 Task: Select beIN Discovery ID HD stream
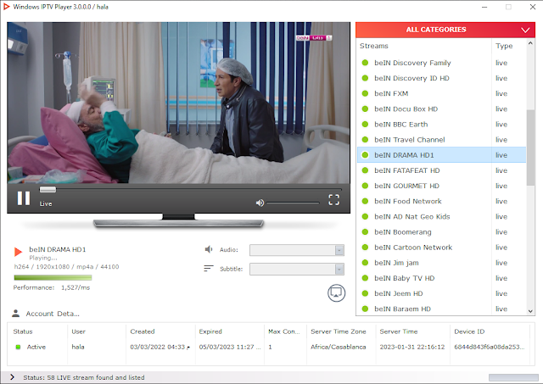click(441, 78)
